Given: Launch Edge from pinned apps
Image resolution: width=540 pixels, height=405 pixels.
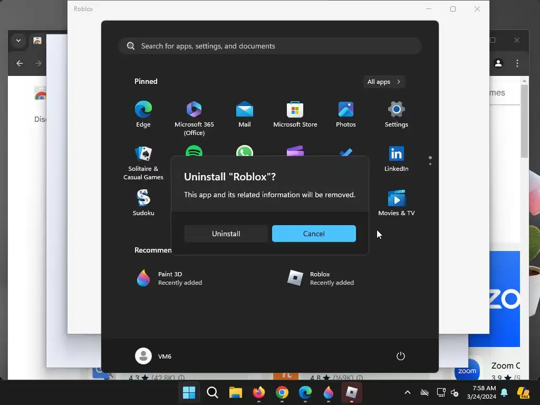Looking at the screenshot, I should (x=143, y=114).
